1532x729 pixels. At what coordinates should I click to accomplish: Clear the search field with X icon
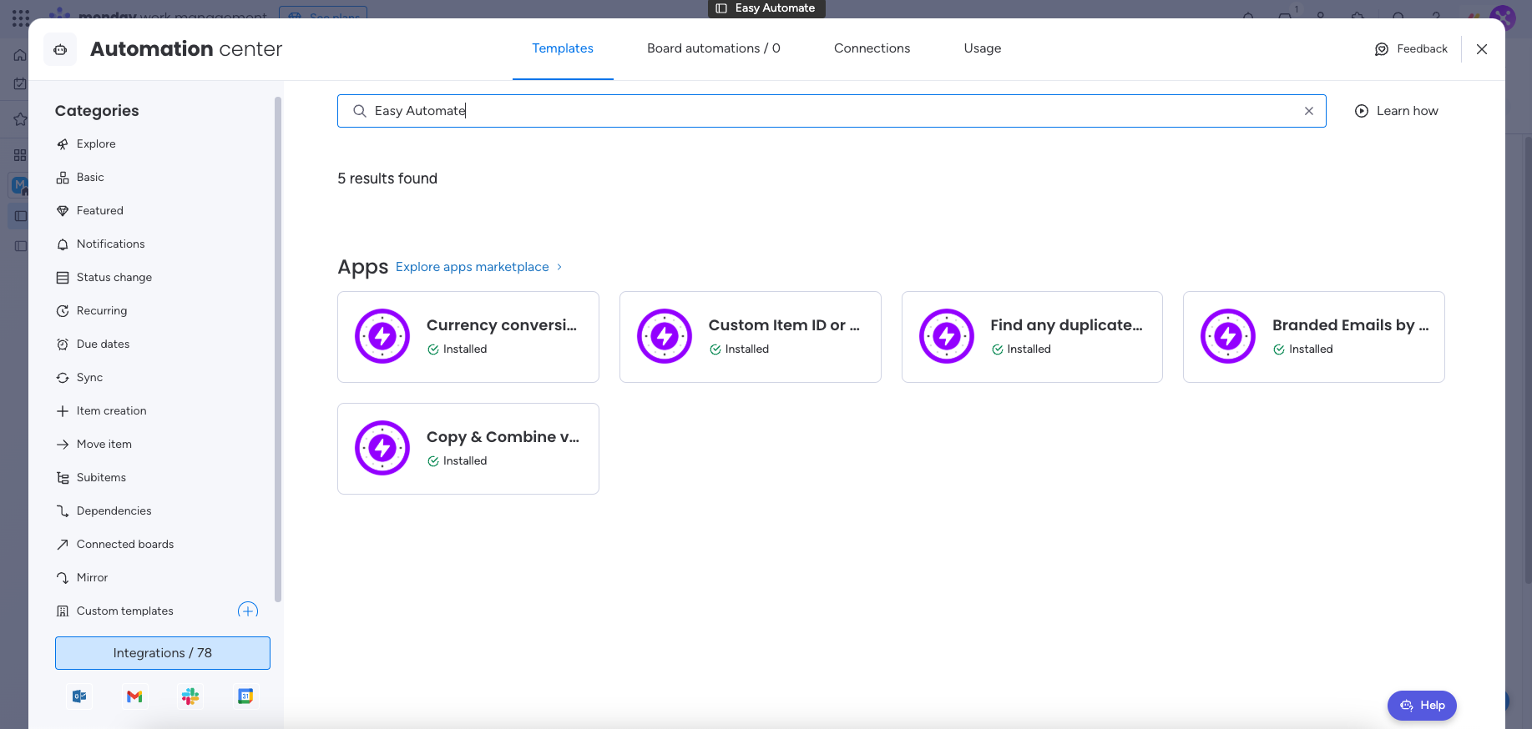(x=1308, y=111)
